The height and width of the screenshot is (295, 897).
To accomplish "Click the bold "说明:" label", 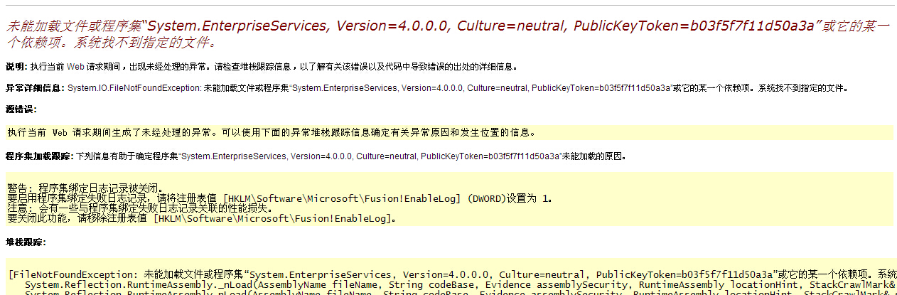I will click(x=15, y=67).
